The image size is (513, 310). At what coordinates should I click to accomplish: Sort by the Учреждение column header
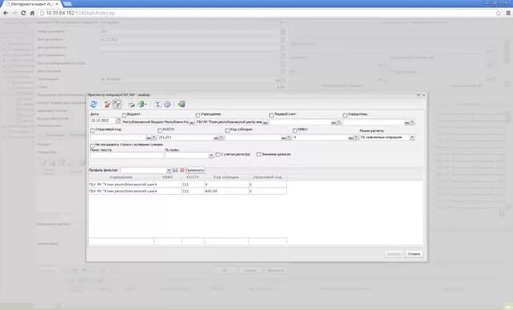[121, 177]
